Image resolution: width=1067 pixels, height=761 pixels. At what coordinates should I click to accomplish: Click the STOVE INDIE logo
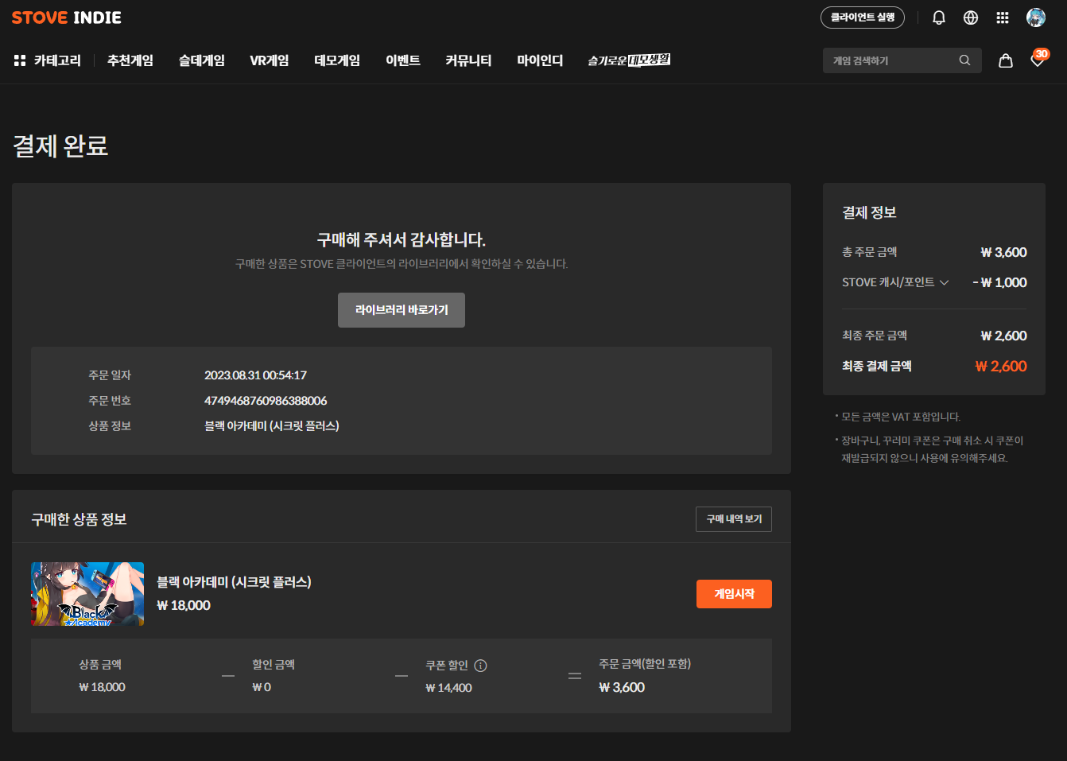click(x=67, y=17)
